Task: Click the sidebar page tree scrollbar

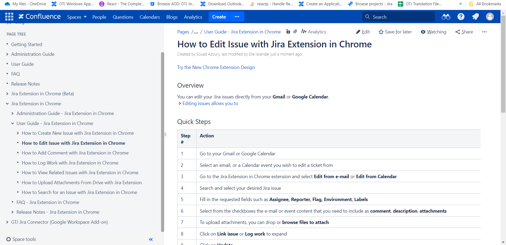Action: pyautogui.click(x=162, y=142)
